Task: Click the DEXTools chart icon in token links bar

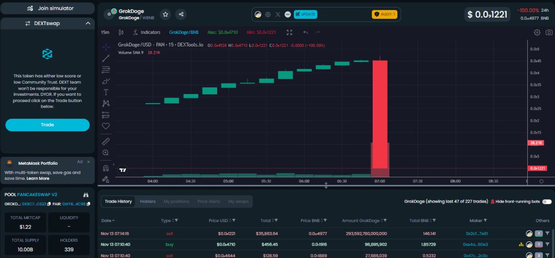Action: point(258,14)
